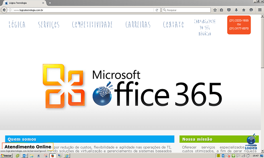The height and width of the screenshot is (158, 264).
Task: Click the page vertical scrollbar thumb
Action: 262,43
